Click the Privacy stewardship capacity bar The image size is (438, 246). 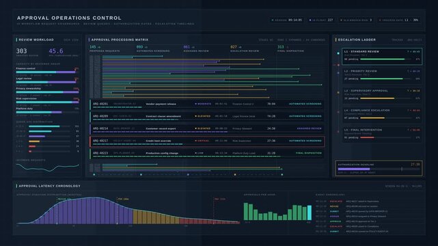[x=47, y=92]
